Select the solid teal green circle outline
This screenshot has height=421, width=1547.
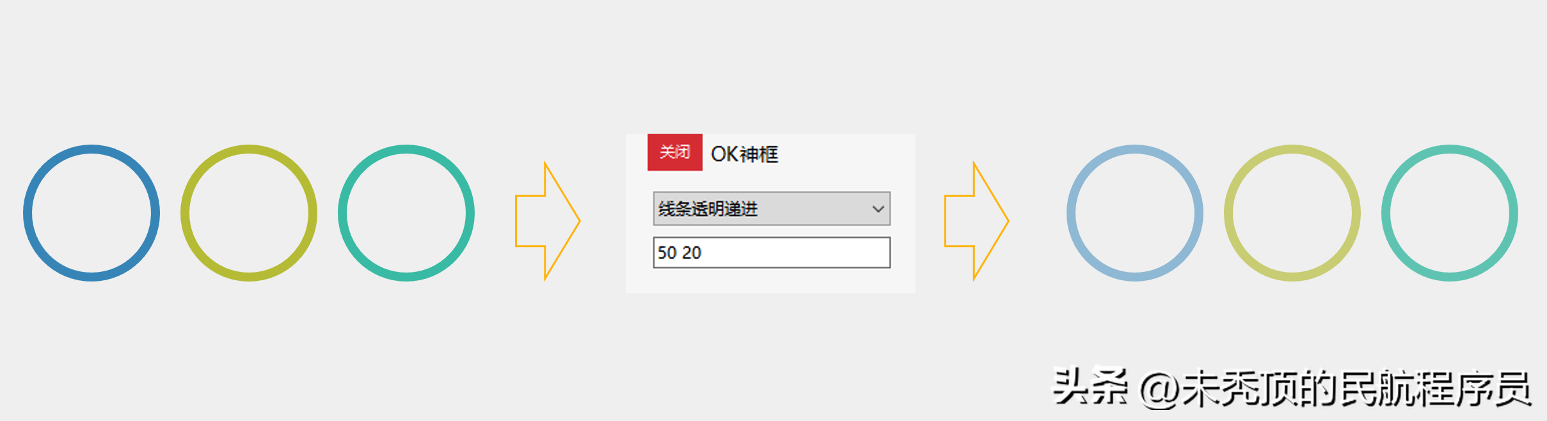point(406,149)
